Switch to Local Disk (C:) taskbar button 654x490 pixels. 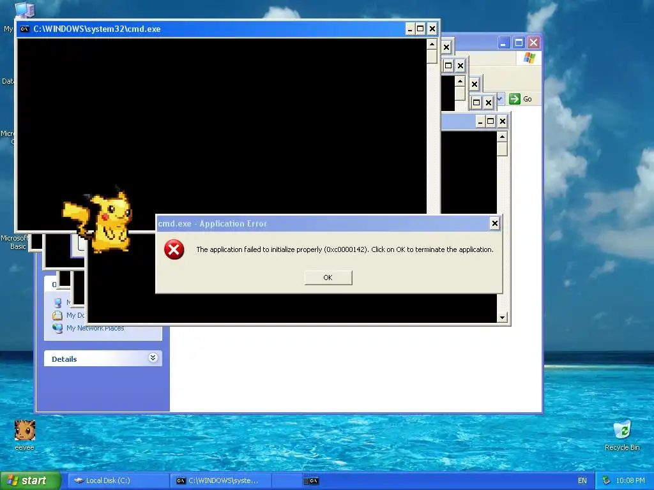click(118, 480)
